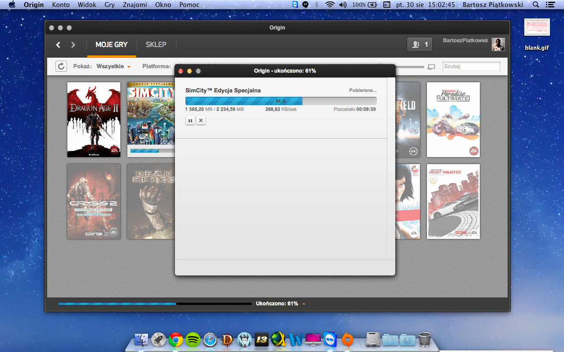
Task: Open Finder from the dock
Action: click(x=141, y=339)
